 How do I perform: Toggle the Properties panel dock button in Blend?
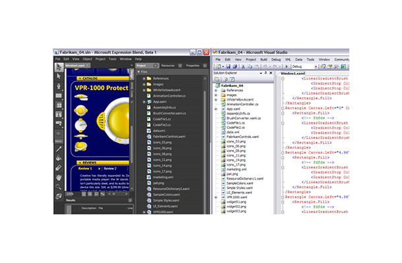(x=205, y=66)
